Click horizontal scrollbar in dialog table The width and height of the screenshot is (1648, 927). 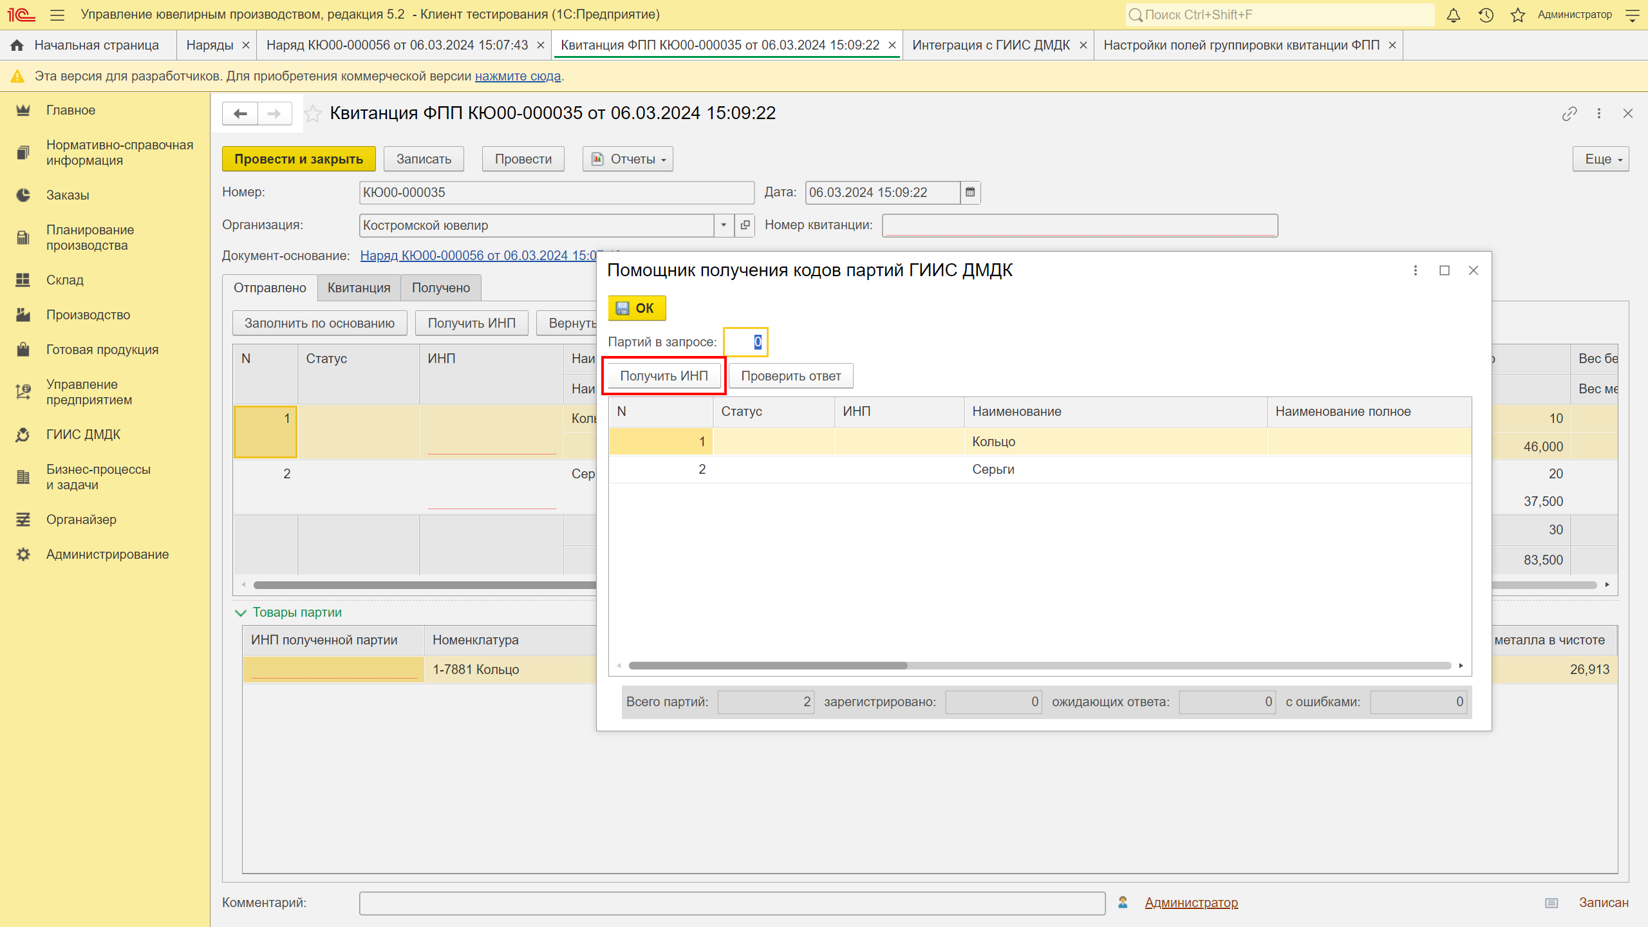(x=768, y=666)
